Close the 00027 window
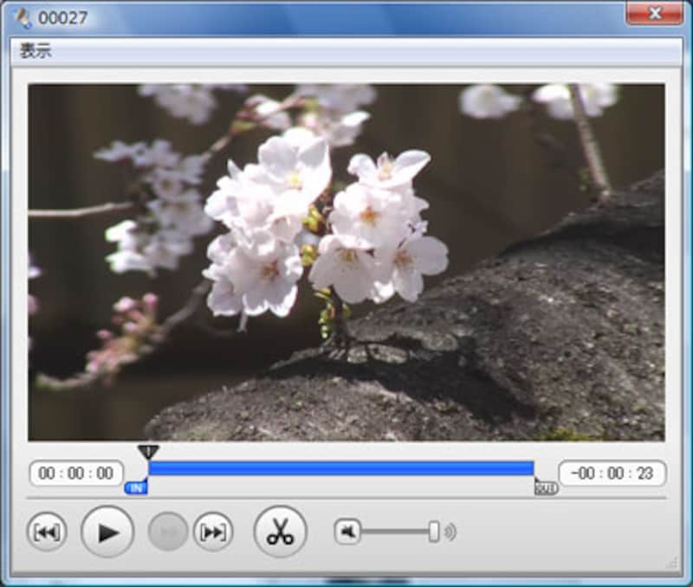Image resolution: width=693 pixels, height=587 pixels. [x=654, y=14]
